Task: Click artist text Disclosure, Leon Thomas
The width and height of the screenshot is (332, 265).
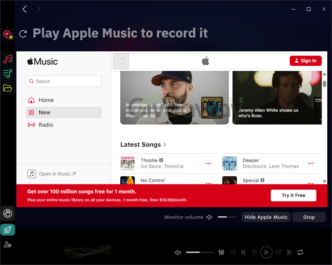Action: (271, 166)
